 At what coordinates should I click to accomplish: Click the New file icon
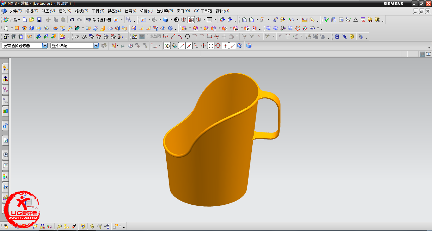pyautogui.click(x=25, y=20)
